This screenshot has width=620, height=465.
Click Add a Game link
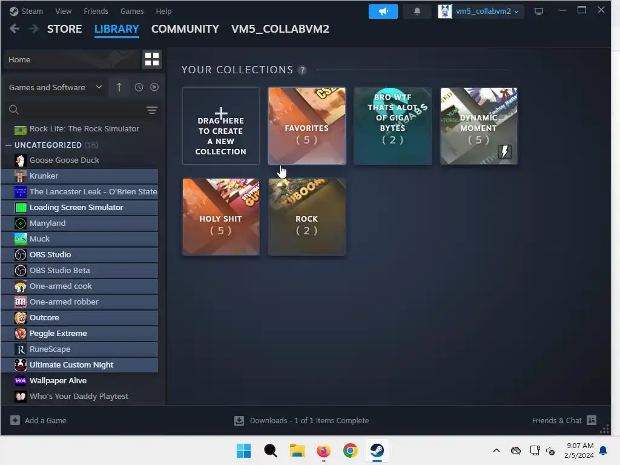pos(45,420)
